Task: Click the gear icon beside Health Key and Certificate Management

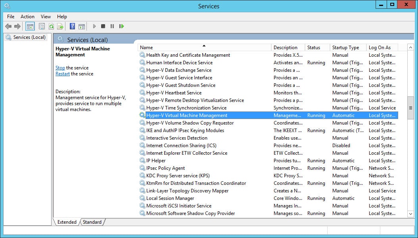Action: pyautogui.click(x=142, y=55)
